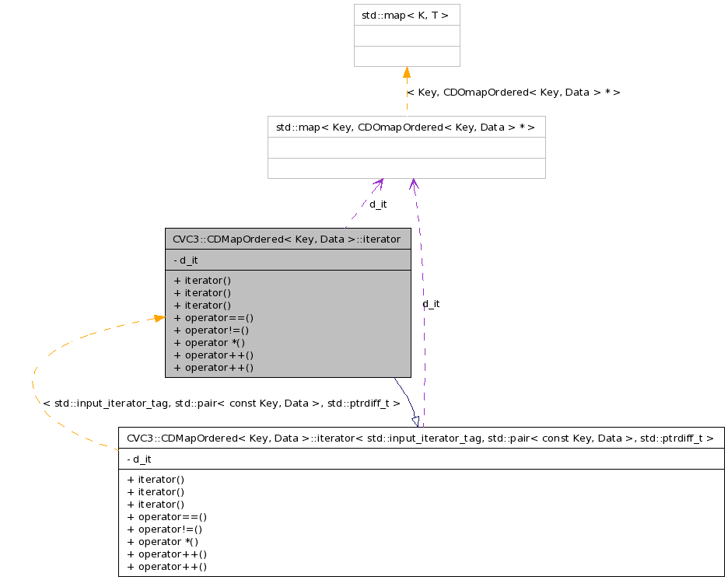728x580 pixels.
Task: Click the orange arrowhead below std::map< K, T >
Action: pos(407,73)
